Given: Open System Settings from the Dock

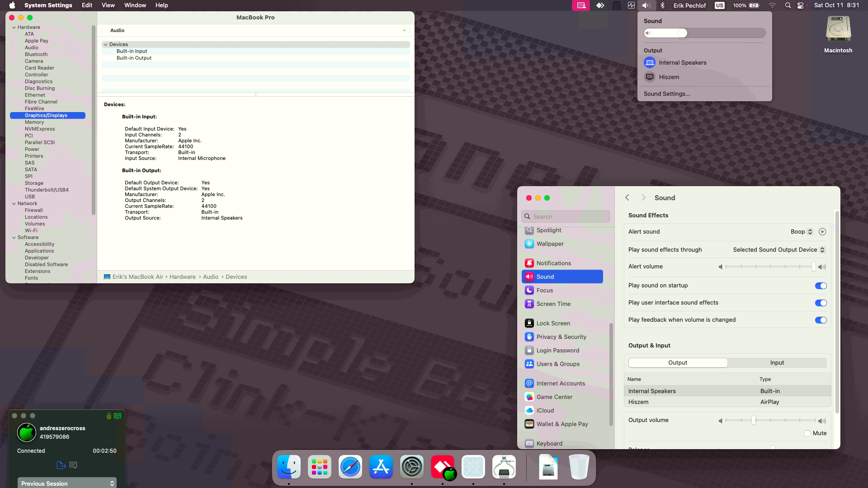Looking at the screenshot, I should point(412,467).
